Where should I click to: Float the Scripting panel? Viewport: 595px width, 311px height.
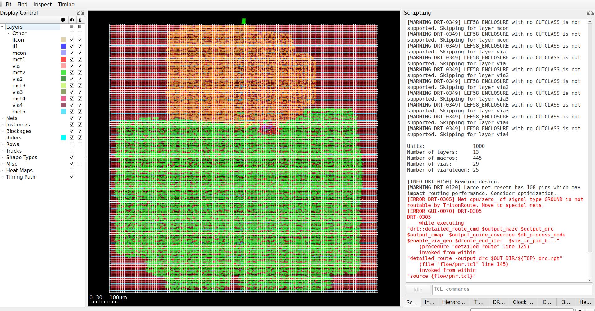pyautogui.click(x=588, y=13)
